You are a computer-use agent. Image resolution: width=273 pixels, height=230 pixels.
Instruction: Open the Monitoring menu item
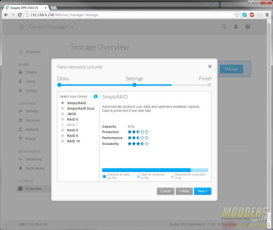pos(34,159)
